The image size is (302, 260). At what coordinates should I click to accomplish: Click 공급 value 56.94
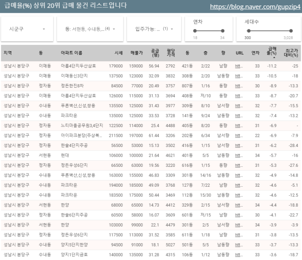click(x=154, y=66)
